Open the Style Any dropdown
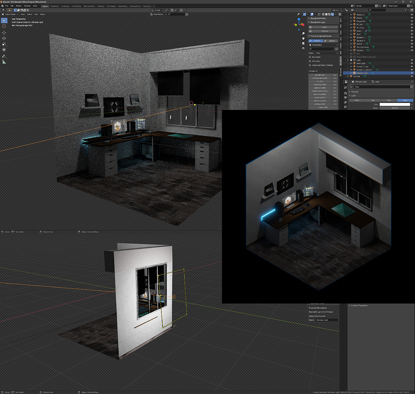Viewport: 415px width, 394px height. point(327,53)
